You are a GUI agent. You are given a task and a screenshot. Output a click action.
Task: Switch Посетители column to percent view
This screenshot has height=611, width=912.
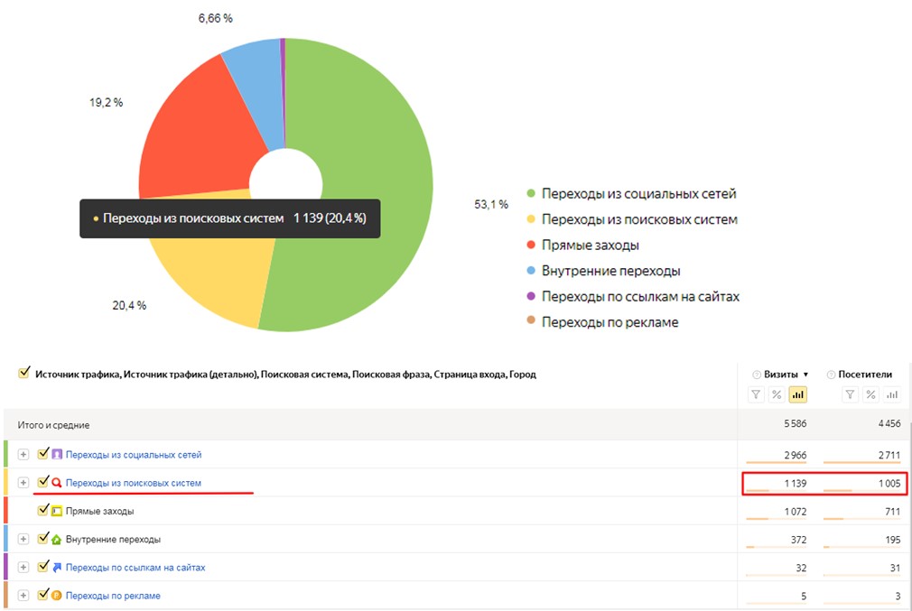(x=870, y=394)
